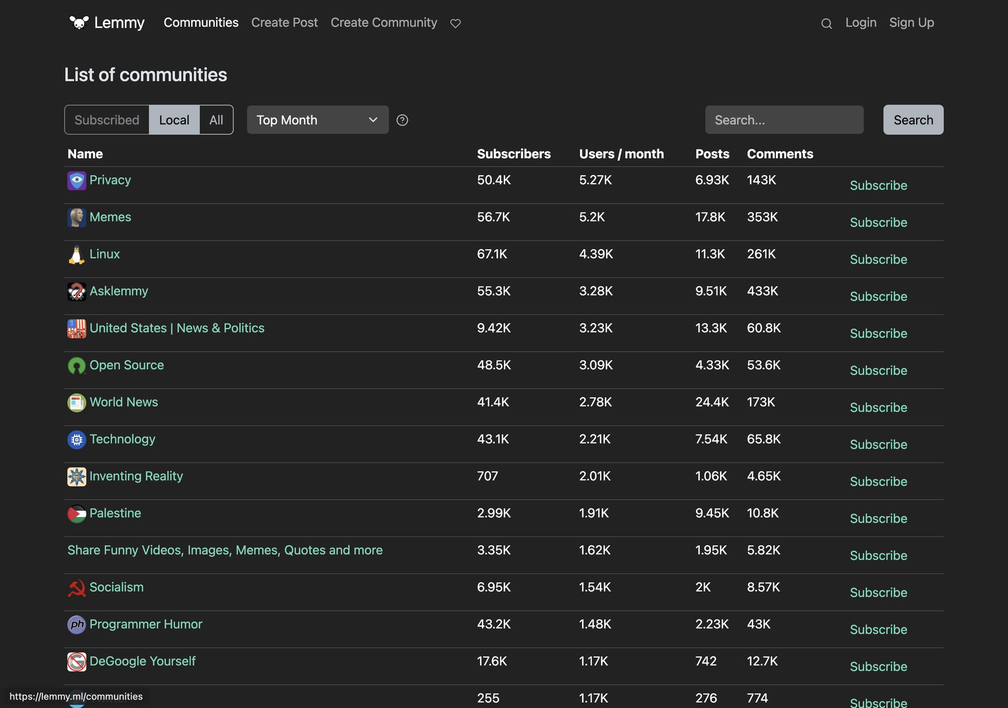The image size is (1008, 708).
Task: Subscribe to the Privacy community
Action: (x=878, y=185)
